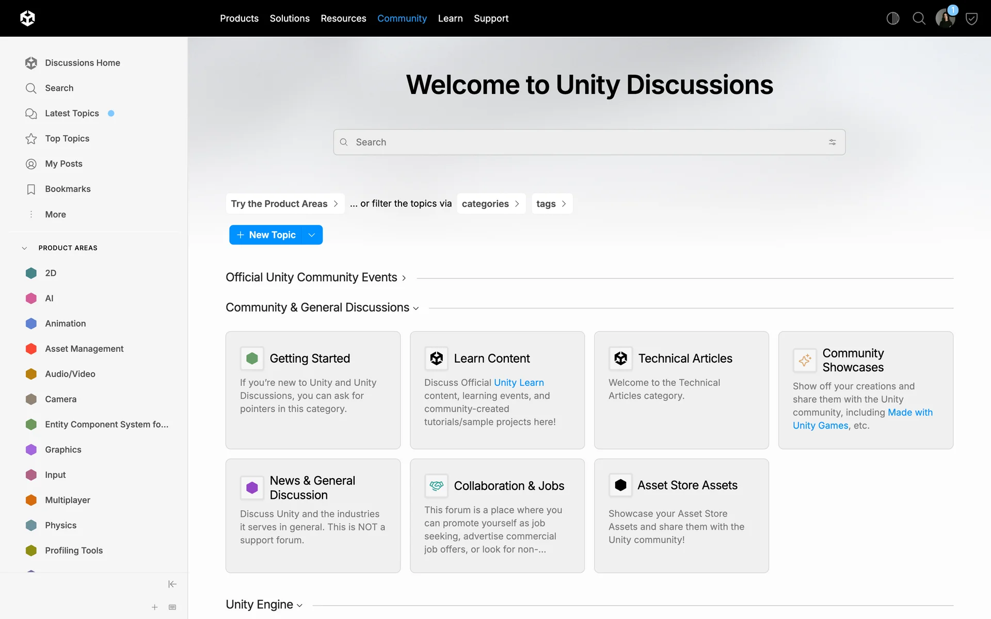The height and width of the screenshot is (619, 991).
Task: Open the user avatar with notification badge
Action: [x=945, y=18]
